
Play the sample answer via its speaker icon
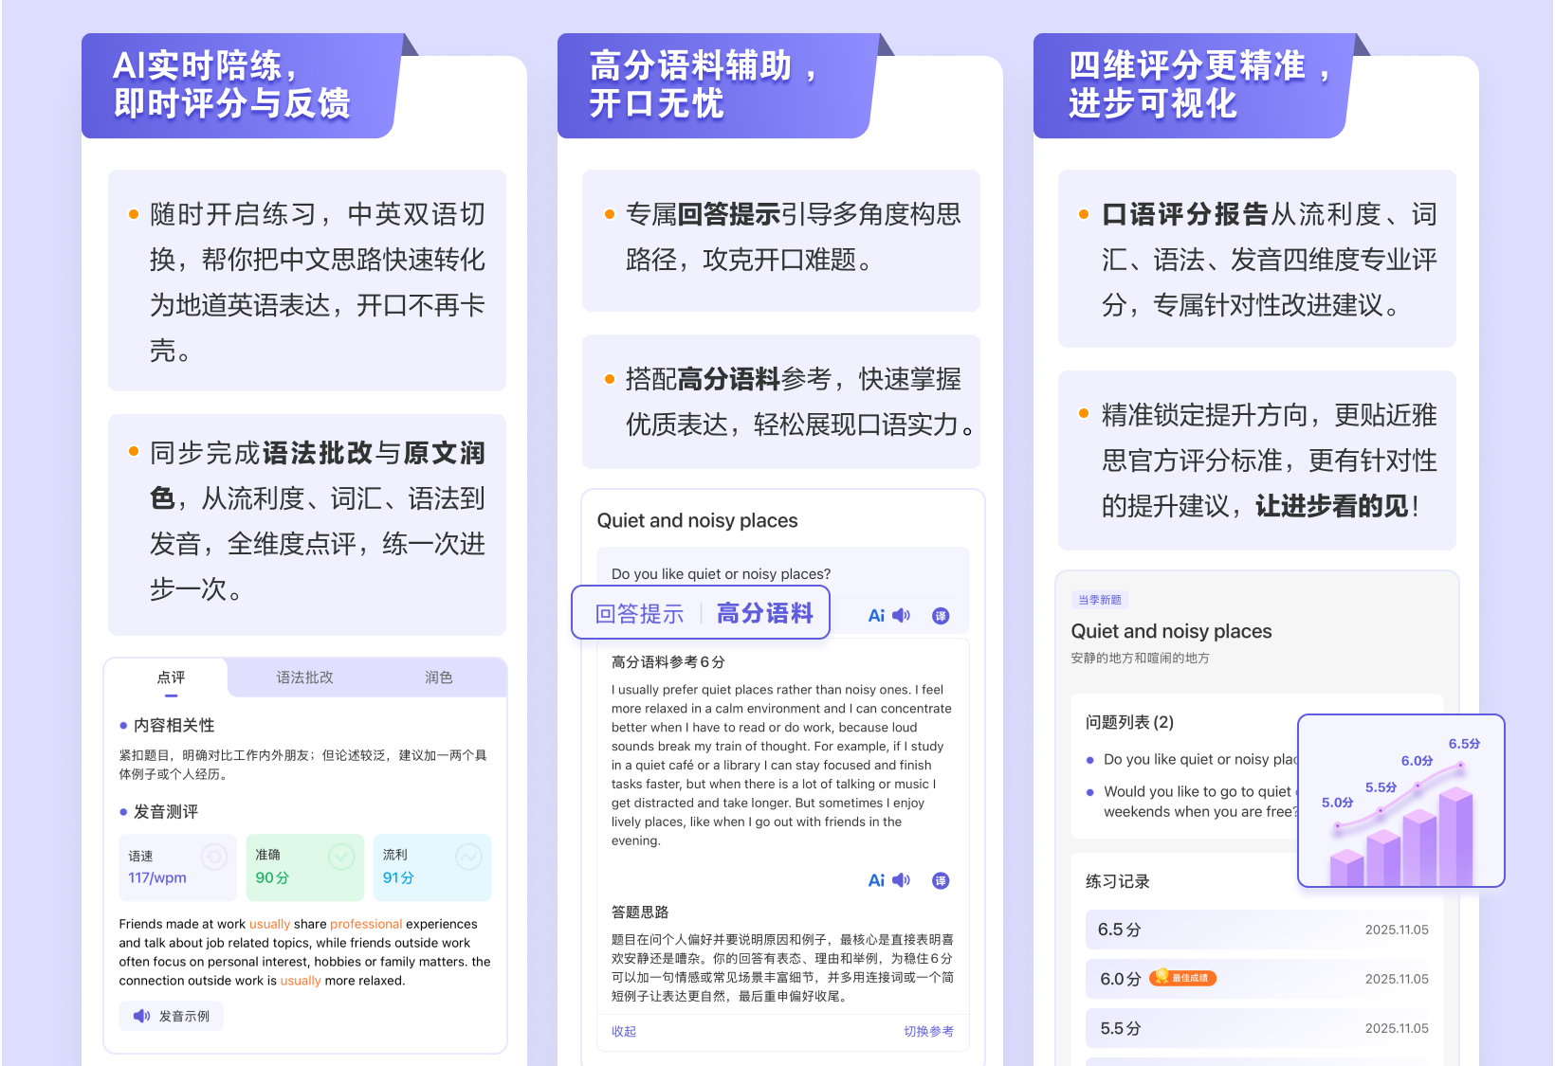tap(901, 880)
